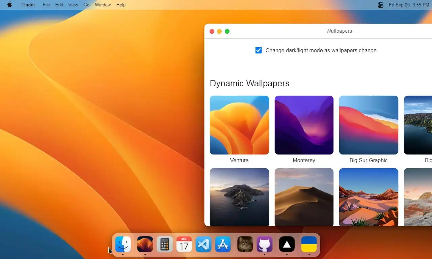
Task: Select the Ventura dynamic wallpaper
Action: click(239, 125)
